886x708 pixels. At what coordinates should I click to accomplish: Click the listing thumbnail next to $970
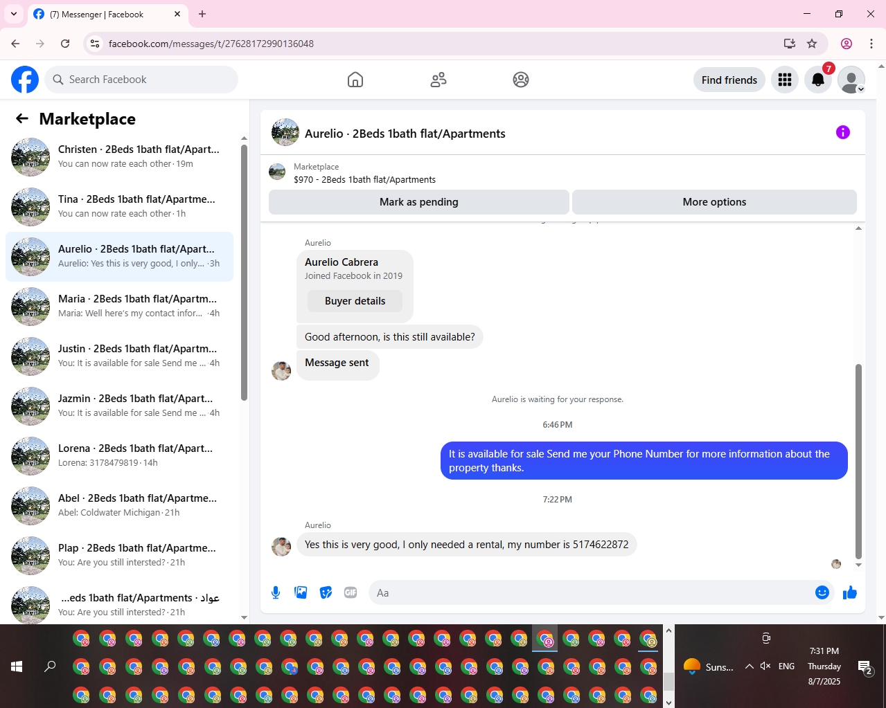tap(277, 172)
